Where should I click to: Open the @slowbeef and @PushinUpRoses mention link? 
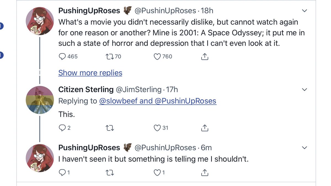(158, 101)
